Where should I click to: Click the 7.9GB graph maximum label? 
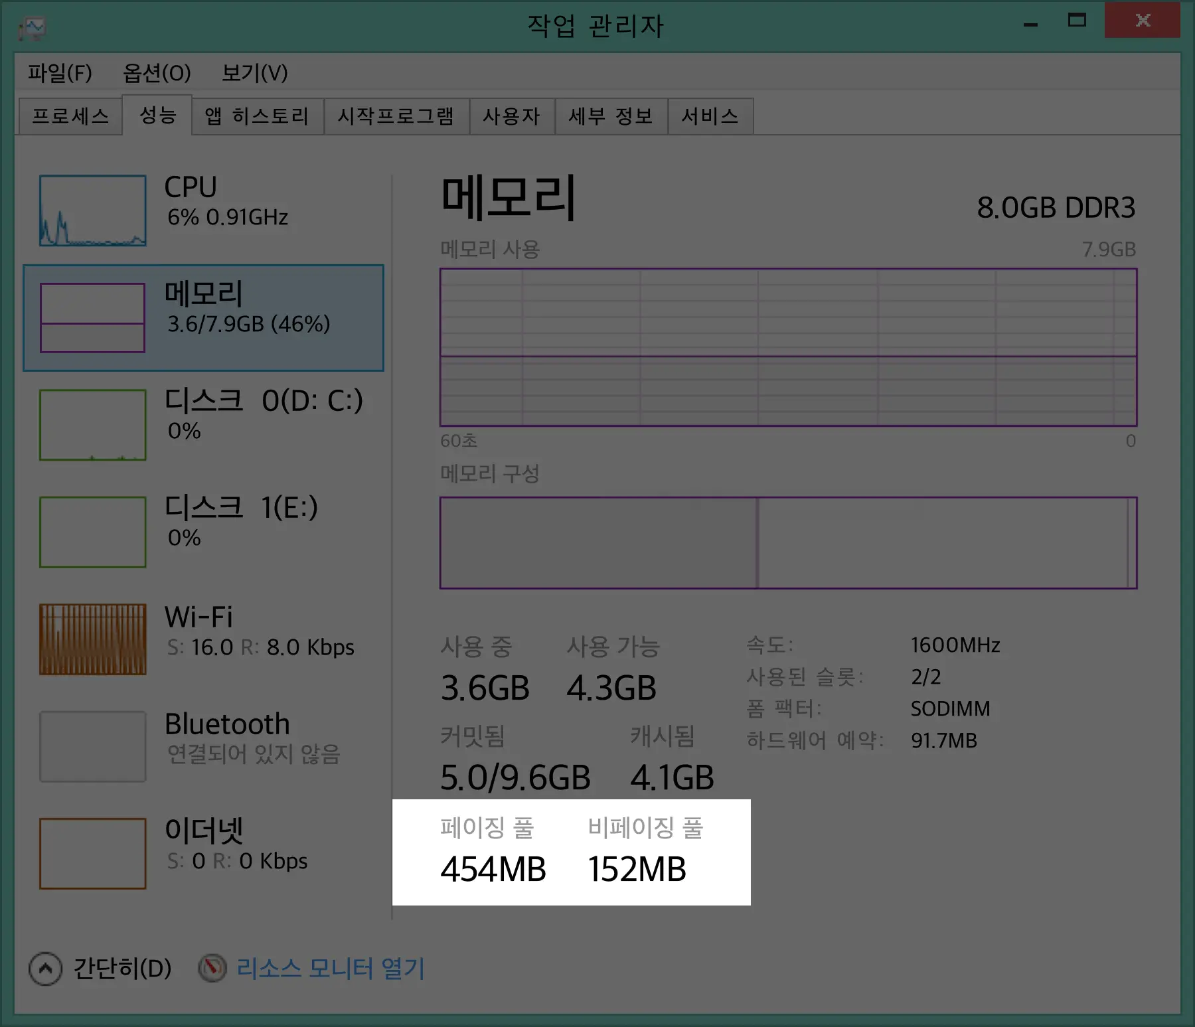1109,250
